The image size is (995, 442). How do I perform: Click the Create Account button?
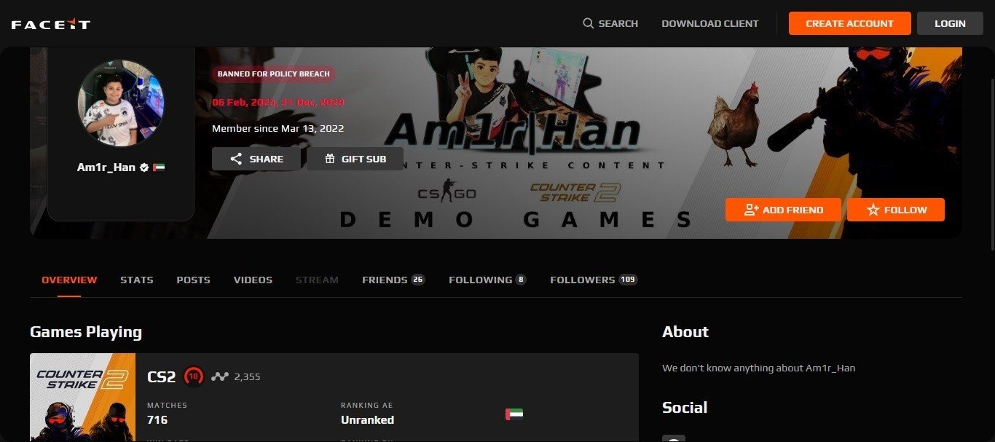click(x=849, y=23)
